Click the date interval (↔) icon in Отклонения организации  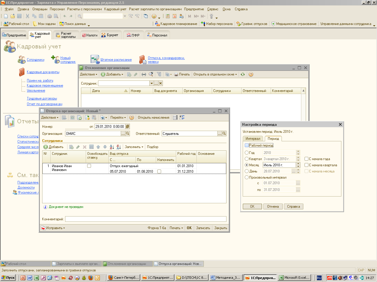click(144, 74)
